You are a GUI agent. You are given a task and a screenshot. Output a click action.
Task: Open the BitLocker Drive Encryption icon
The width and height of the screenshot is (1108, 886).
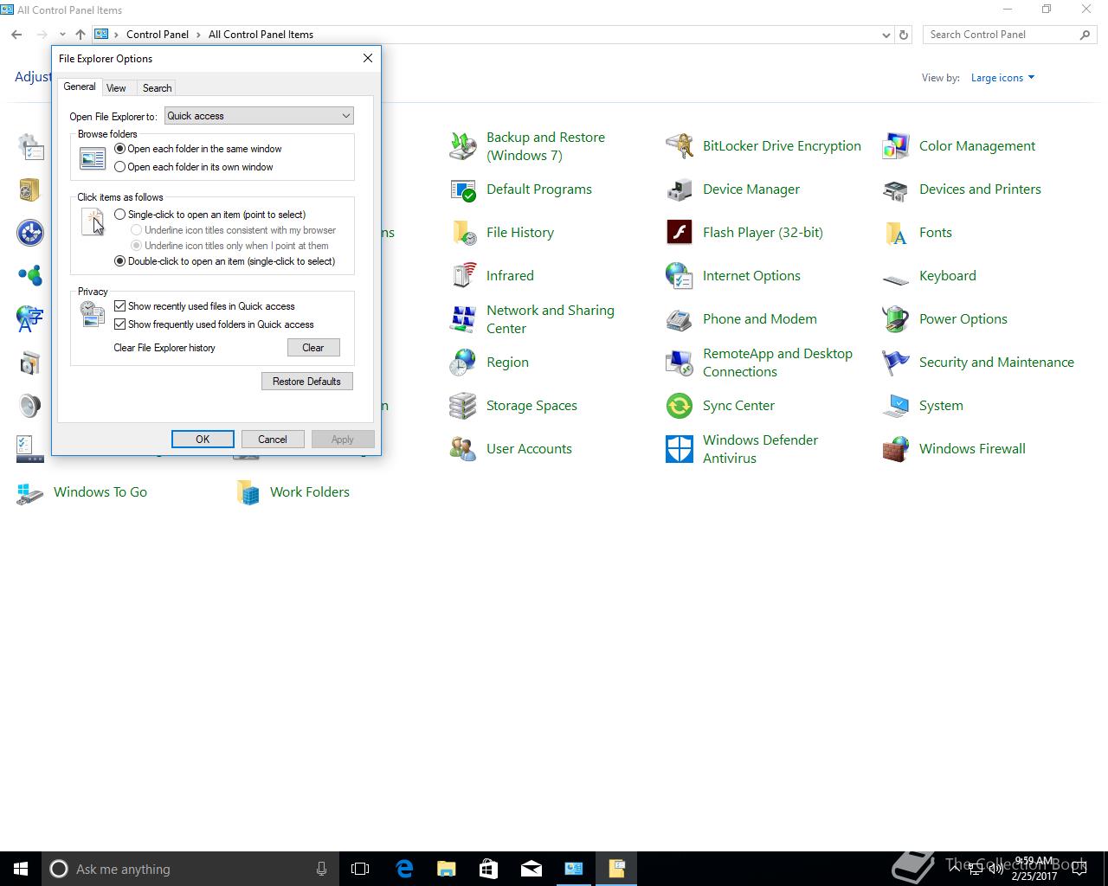680,146
